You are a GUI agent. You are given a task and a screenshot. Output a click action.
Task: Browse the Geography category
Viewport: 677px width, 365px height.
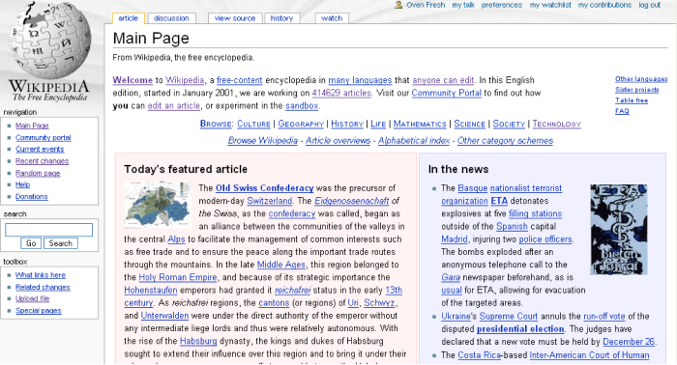[301, 125]
